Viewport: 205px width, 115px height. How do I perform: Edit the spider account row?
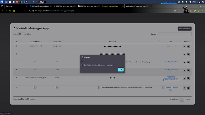point(184,78)
